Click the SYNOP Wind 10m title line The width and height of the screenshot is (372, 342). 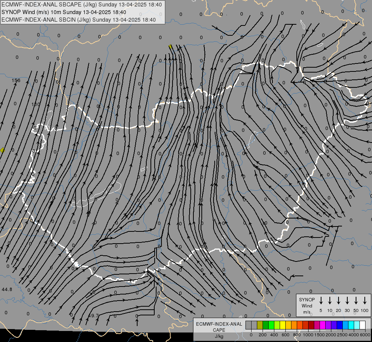(x=64, y=12)
